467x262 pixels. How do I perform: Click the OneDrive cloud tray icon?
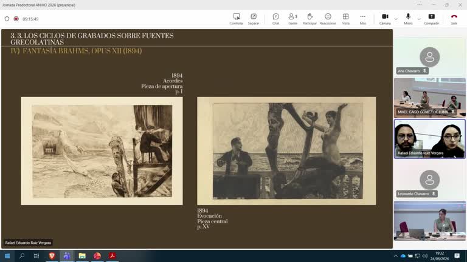(x=403, y=256)
